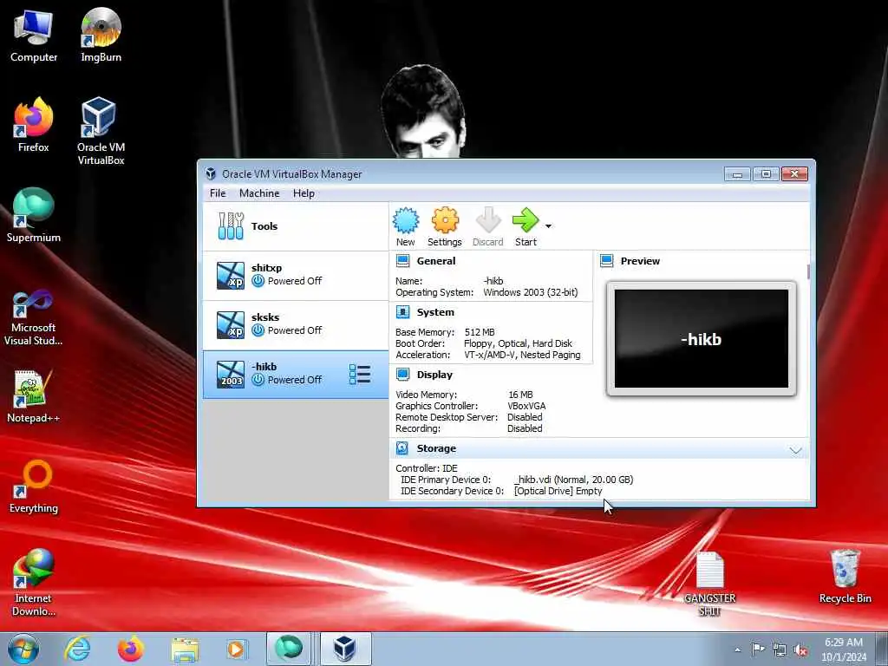The width and height of the screenshot is (888, 666).
Task: Open the Windows Start menu orb
Action: click(23, 649)
